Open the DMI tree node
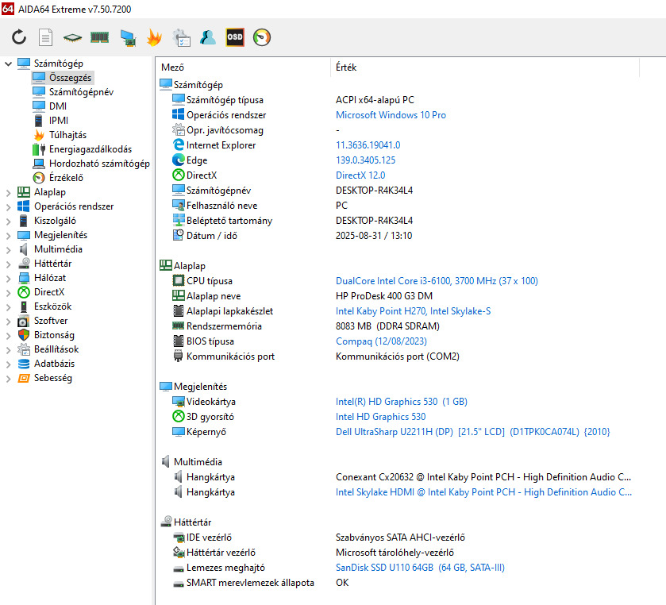This screenshot has width=666, height=605. (x=58, y=106)
